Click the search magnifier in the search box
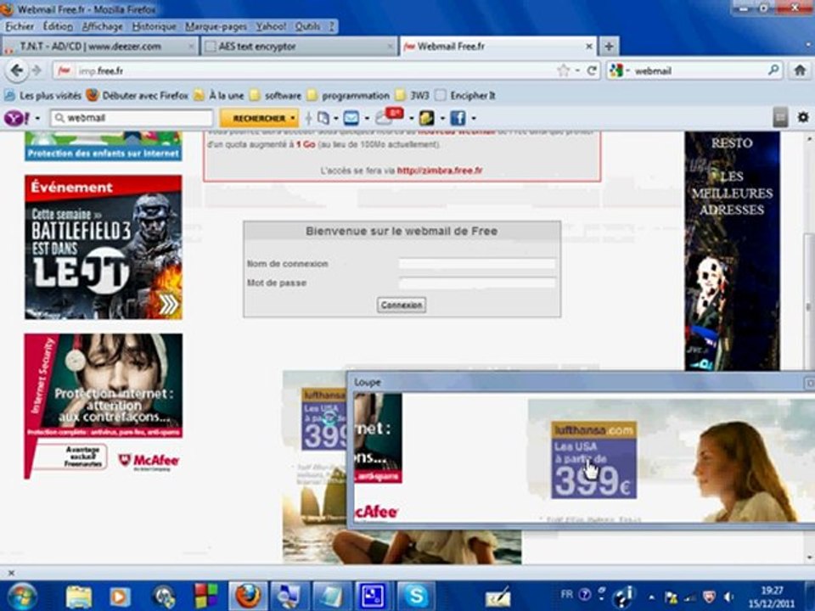815x611 pixels. 773,70
